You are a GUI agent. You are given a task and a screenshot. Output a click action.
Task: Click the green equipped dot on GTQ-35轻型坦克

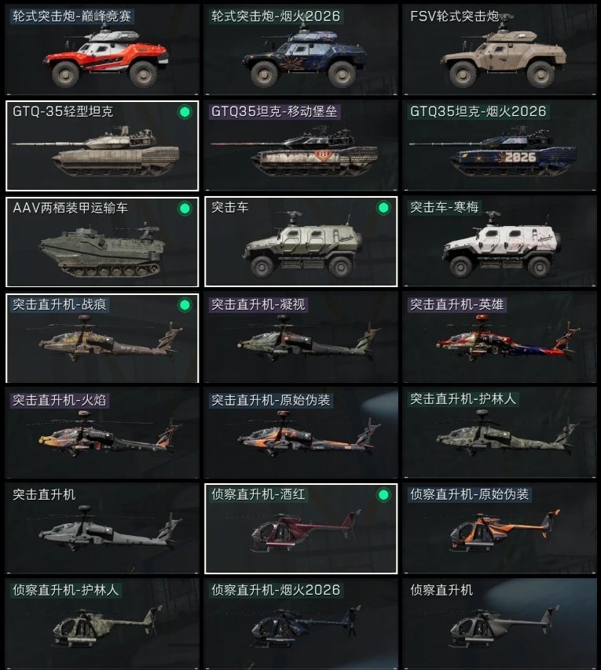tap(185, 112)
